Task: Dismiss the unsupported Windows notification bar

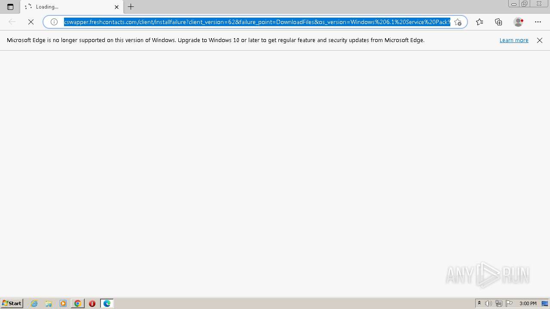Action: [540, 40]
